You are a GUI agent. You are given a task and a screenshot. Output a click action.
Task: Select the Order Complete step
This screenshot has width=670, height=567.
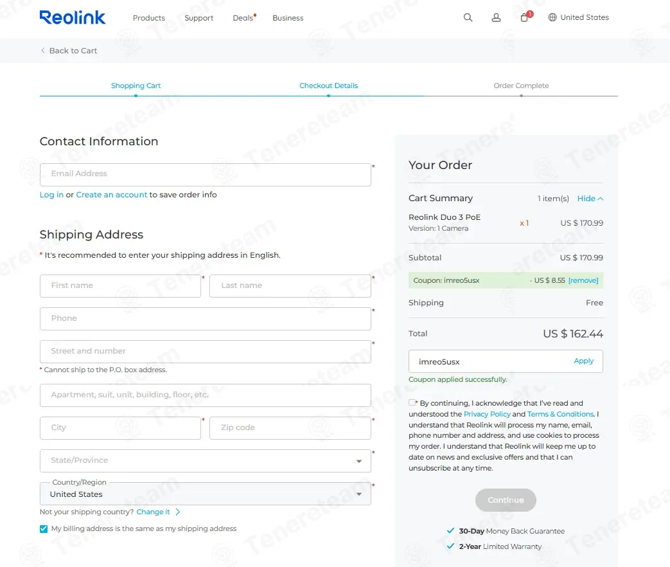pos(522,85)
